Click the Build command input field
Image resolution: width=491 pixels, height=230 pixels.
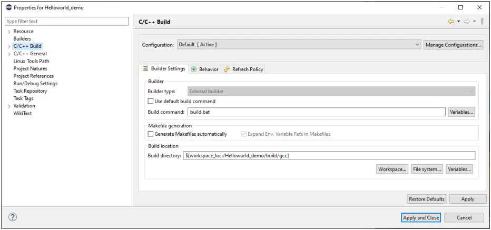tap(317, 112)
